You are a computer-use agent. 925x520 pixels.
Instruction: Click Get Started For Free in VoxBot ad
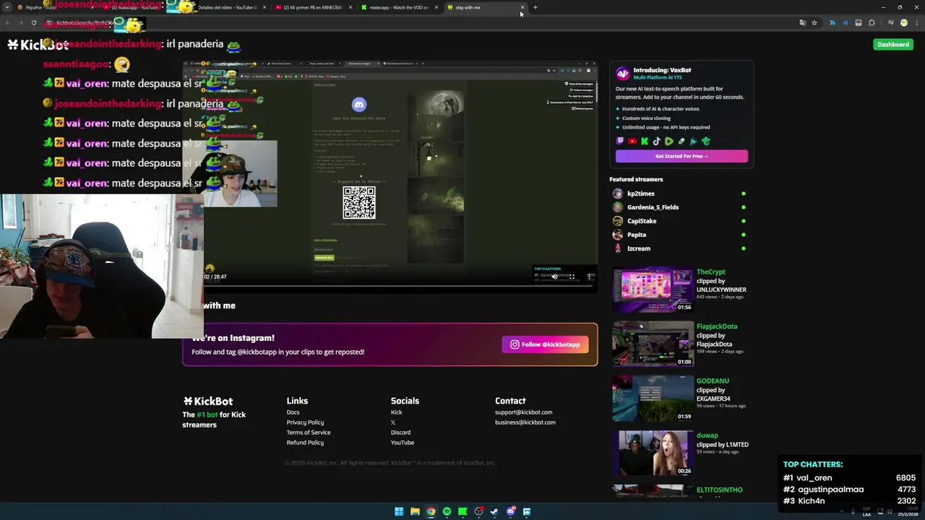pos(681,156)
